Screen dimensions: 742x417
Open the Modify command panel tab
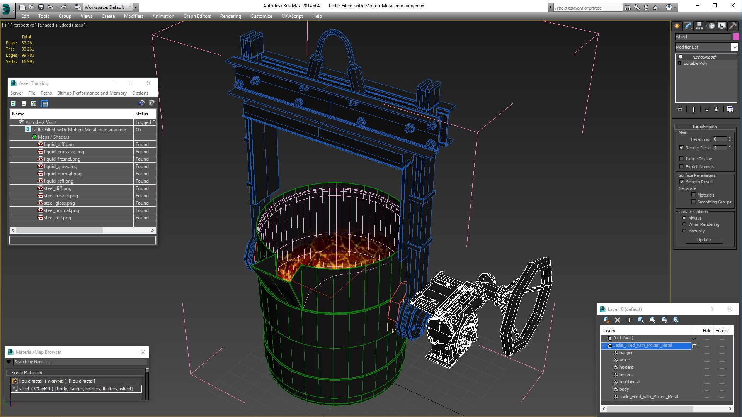(x=688, y=26)
